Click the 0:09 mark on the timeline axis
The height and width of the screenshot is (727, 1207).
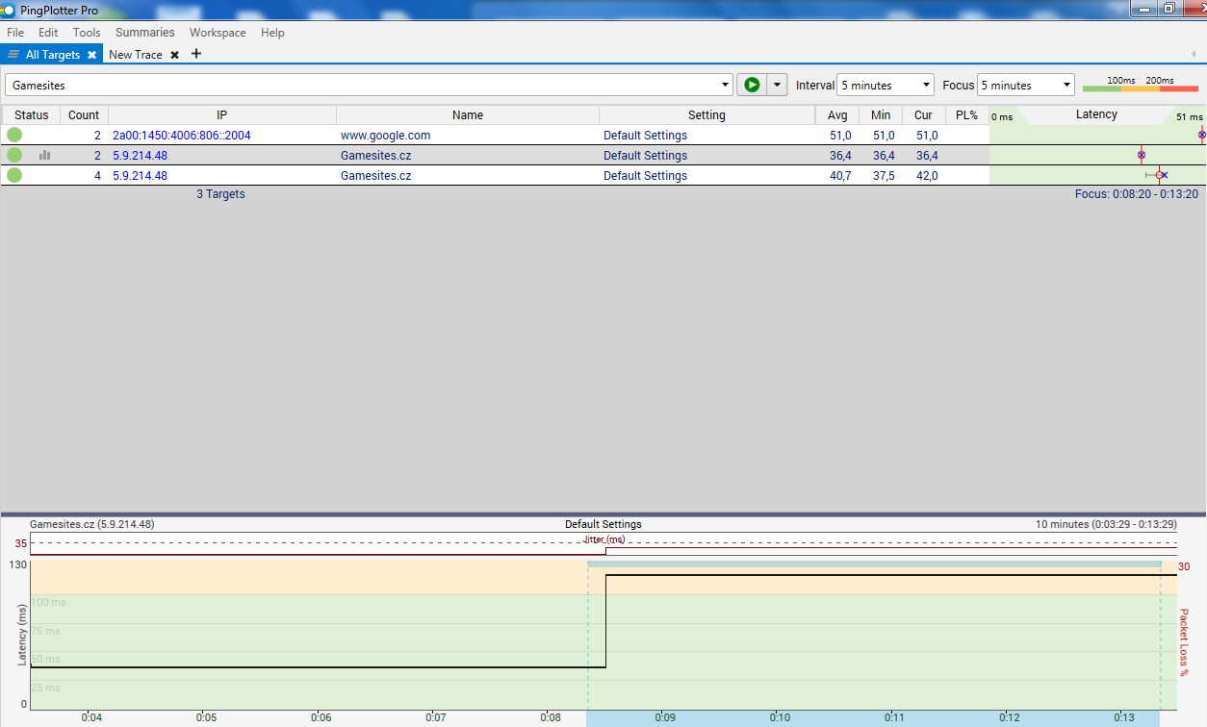664,717
